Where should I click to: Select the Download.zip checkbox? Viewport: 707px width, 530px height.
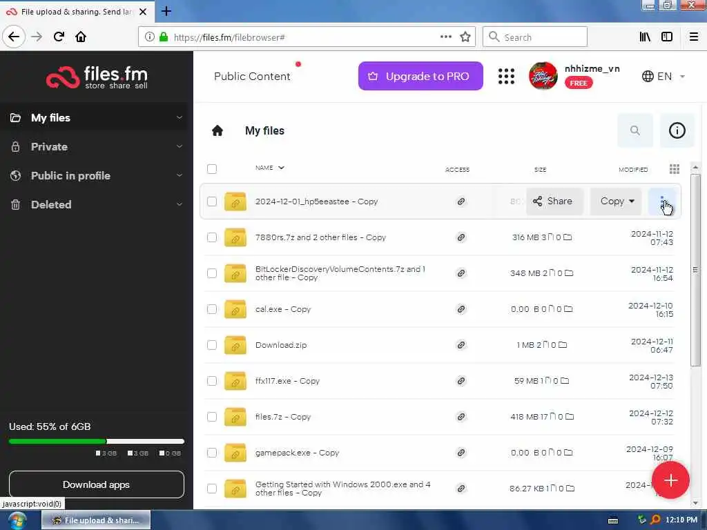coord(212,345)
